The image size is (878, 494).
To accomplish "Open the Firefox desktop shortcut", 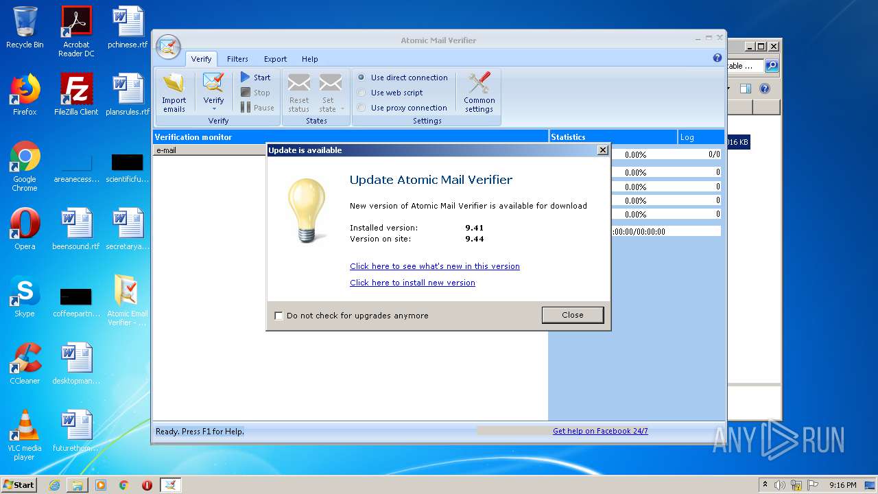I will coord(25,95).
